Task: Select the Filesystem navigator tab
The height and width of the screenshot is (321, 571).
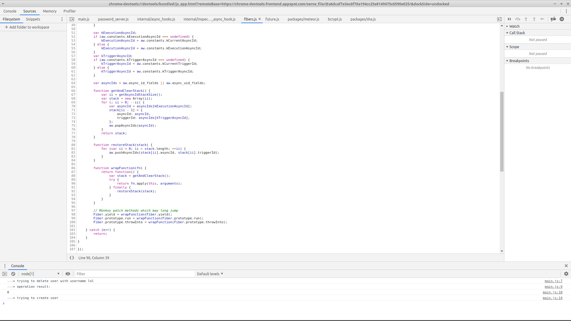Action: pyautogui.click(x=12, y=19)
